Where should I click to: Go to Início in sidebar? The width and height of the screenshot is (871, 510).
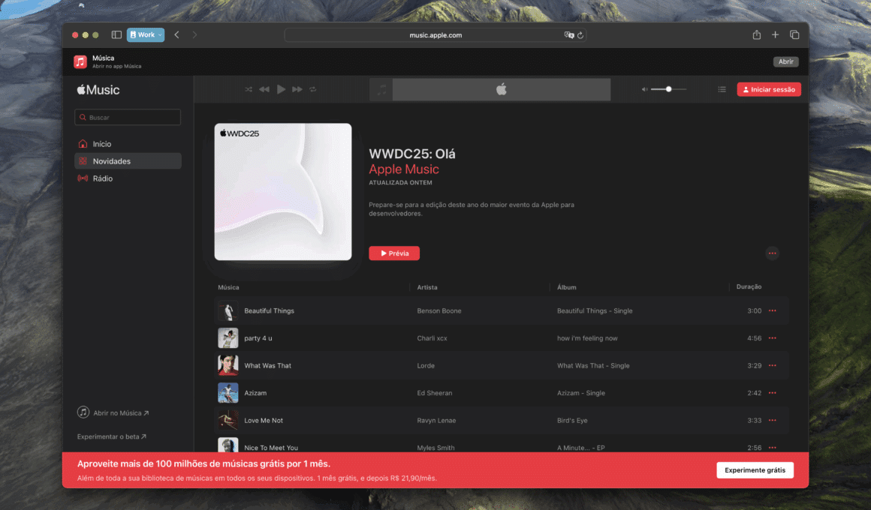coord(128,144)
